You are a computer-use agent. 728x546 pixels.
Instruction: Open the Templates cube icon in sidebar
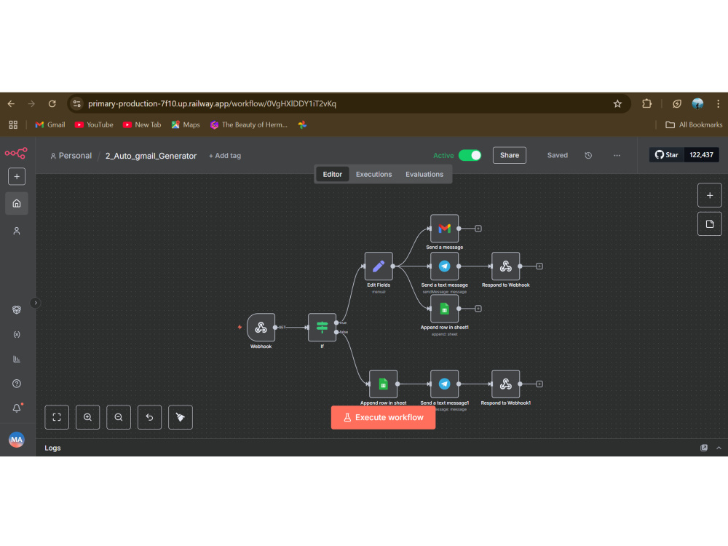(x=17, y=309)
